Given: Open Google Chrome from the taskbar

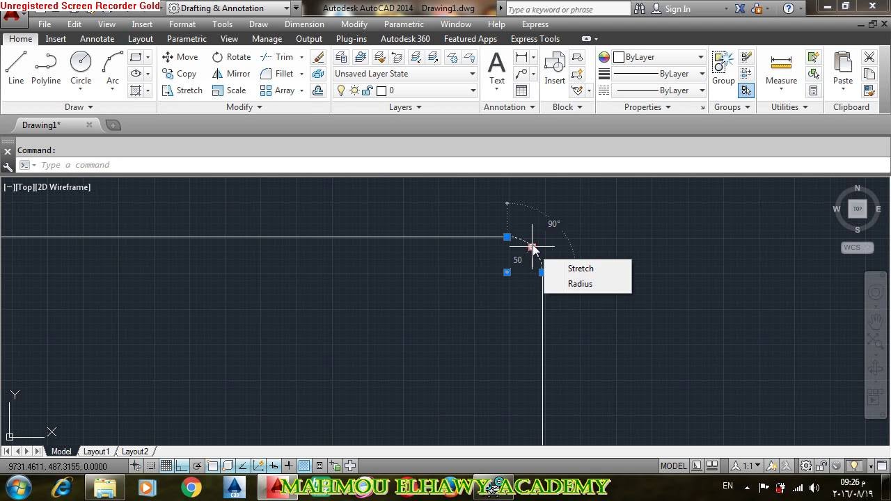Looking at the screenshot, I should (191, 487).
